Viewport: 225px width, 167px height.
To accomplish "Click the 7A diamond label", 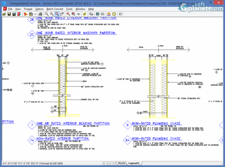I will click(x=32, y=140).
